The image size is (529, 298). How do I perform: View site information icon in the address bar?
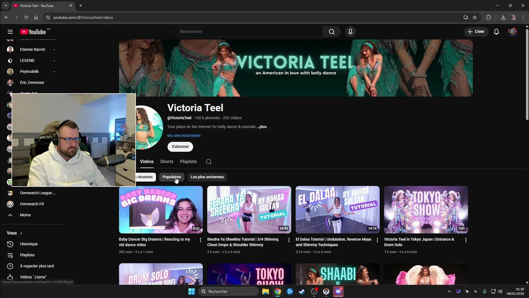click(x=48, y=17)
